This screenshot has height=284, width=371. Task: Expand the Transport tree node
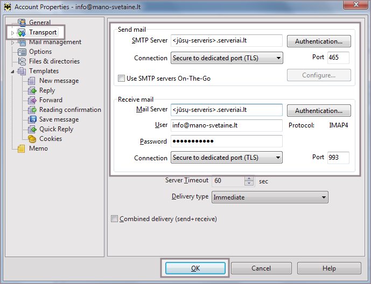pos(12,33)
